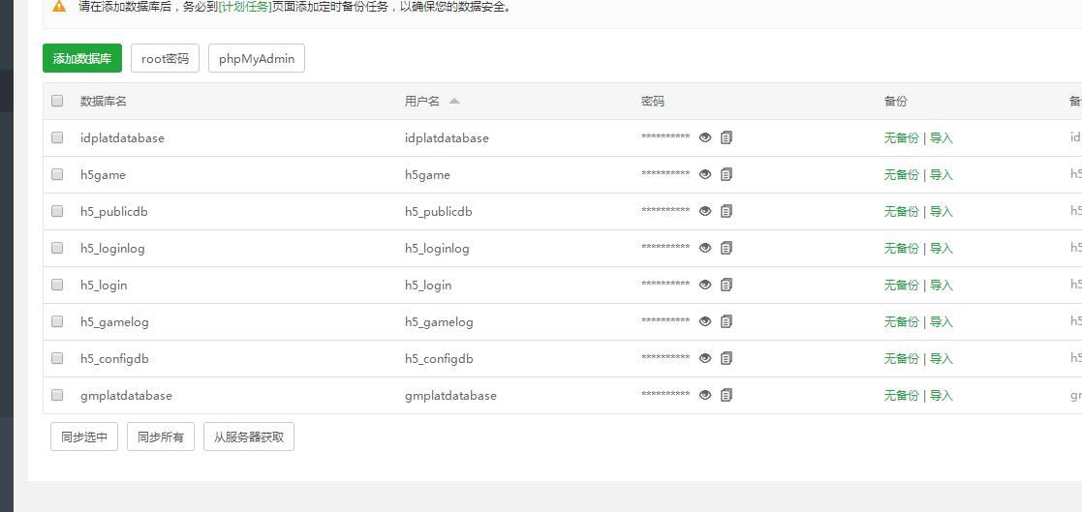Reveal password for h5_publicdb row
Viewport: 1082px width, 512px height.
pos(704,211)
